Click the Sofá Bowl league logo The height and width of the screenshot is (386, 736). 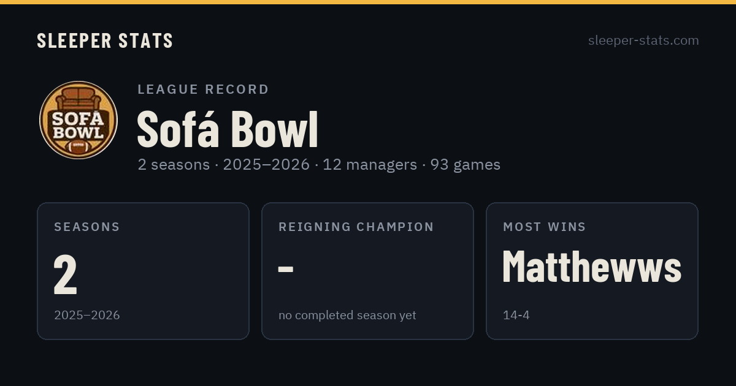tap(79, 120)
